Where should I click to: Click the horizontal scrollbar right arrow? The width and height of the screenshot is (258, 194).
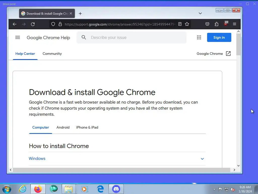[x=234, y=170]
